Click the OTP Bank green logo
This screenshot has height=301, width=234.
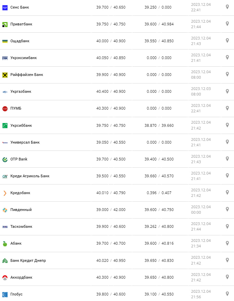pos(5,159)
